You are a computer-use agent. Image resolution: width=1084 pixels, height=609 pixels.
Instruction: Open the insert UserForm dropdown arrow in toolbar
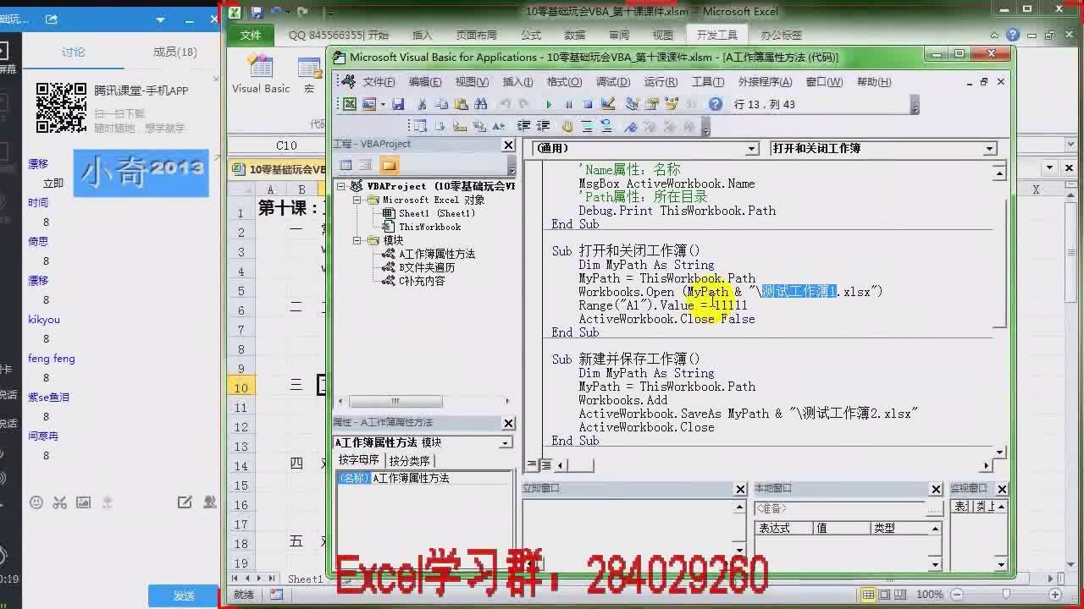(x=383, y=104)
